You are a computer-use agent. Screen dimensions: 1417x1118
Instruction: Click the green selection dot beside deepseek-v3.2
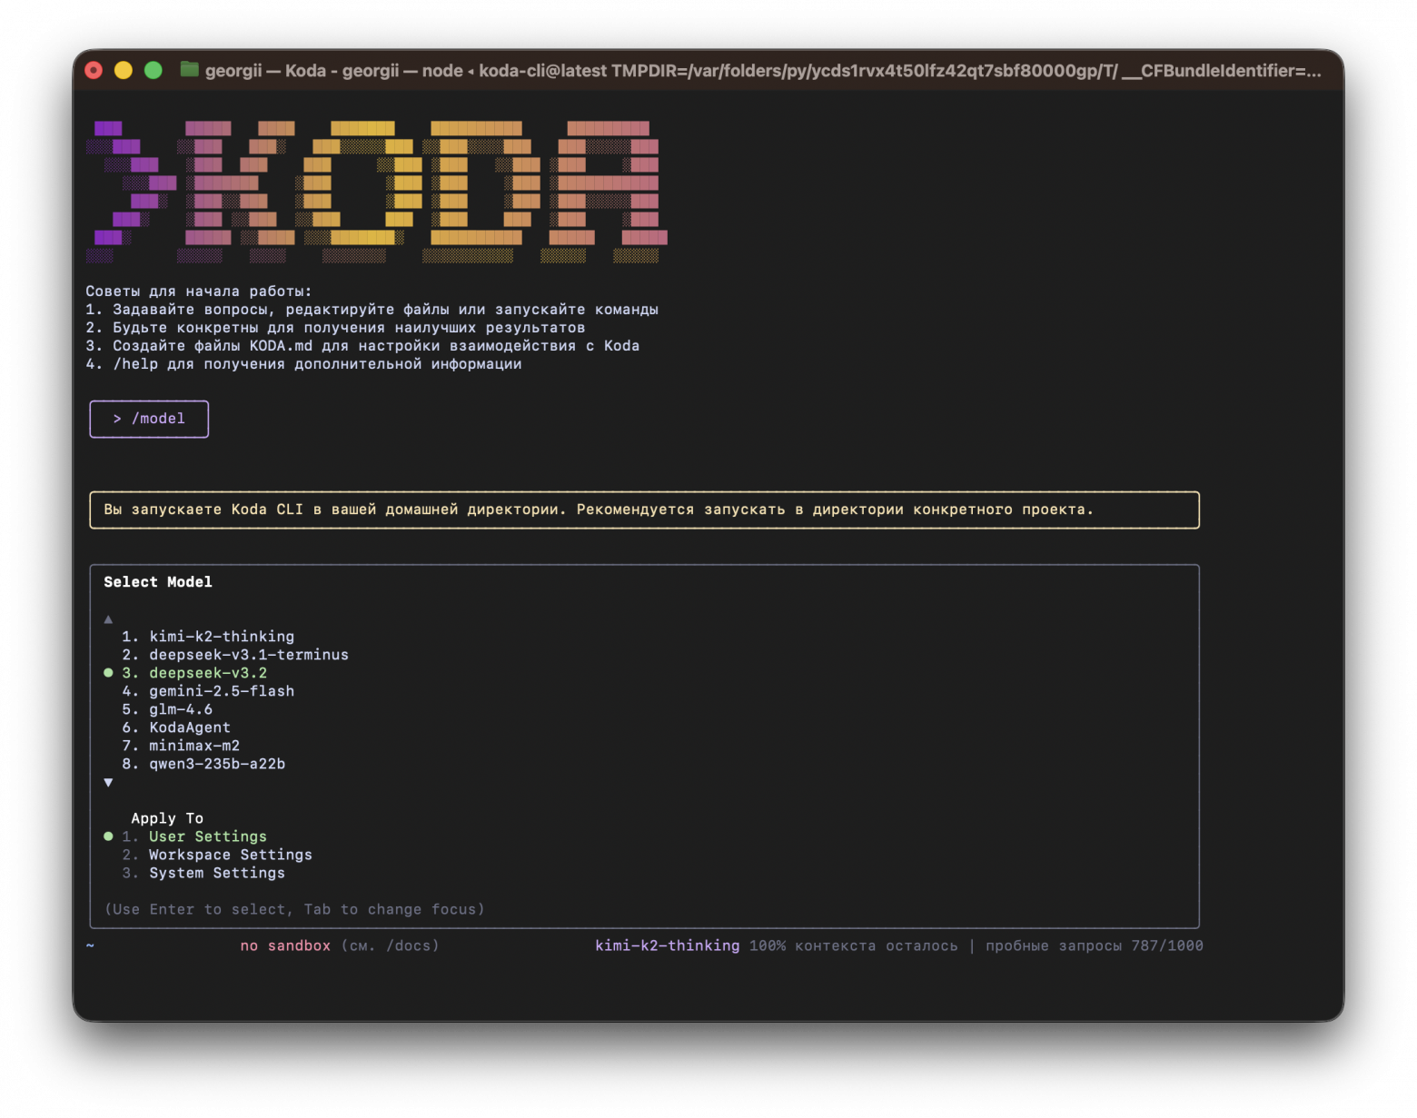point(108,673)
